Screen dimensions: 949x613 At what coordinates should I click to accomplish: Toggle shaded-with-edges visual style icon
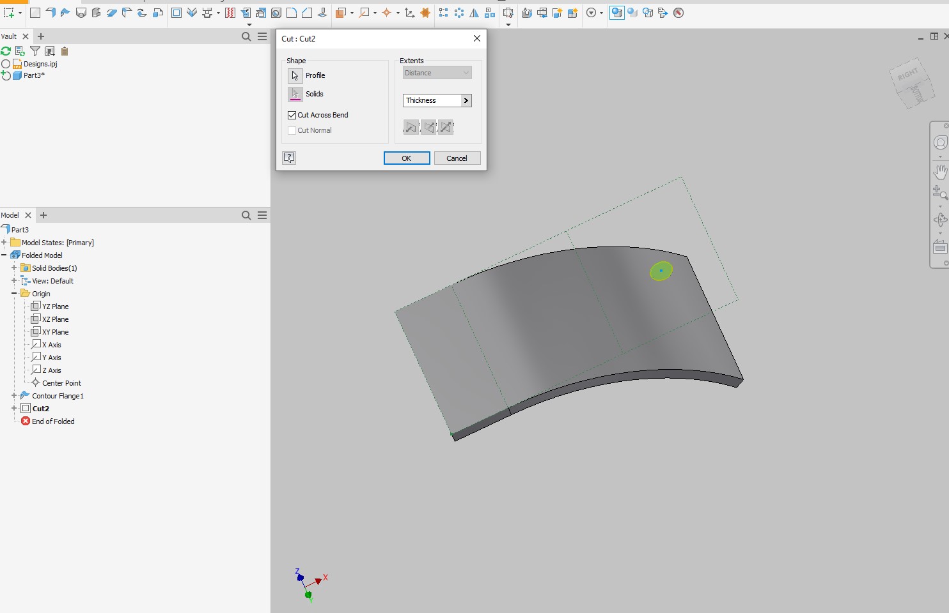point(616,13)
